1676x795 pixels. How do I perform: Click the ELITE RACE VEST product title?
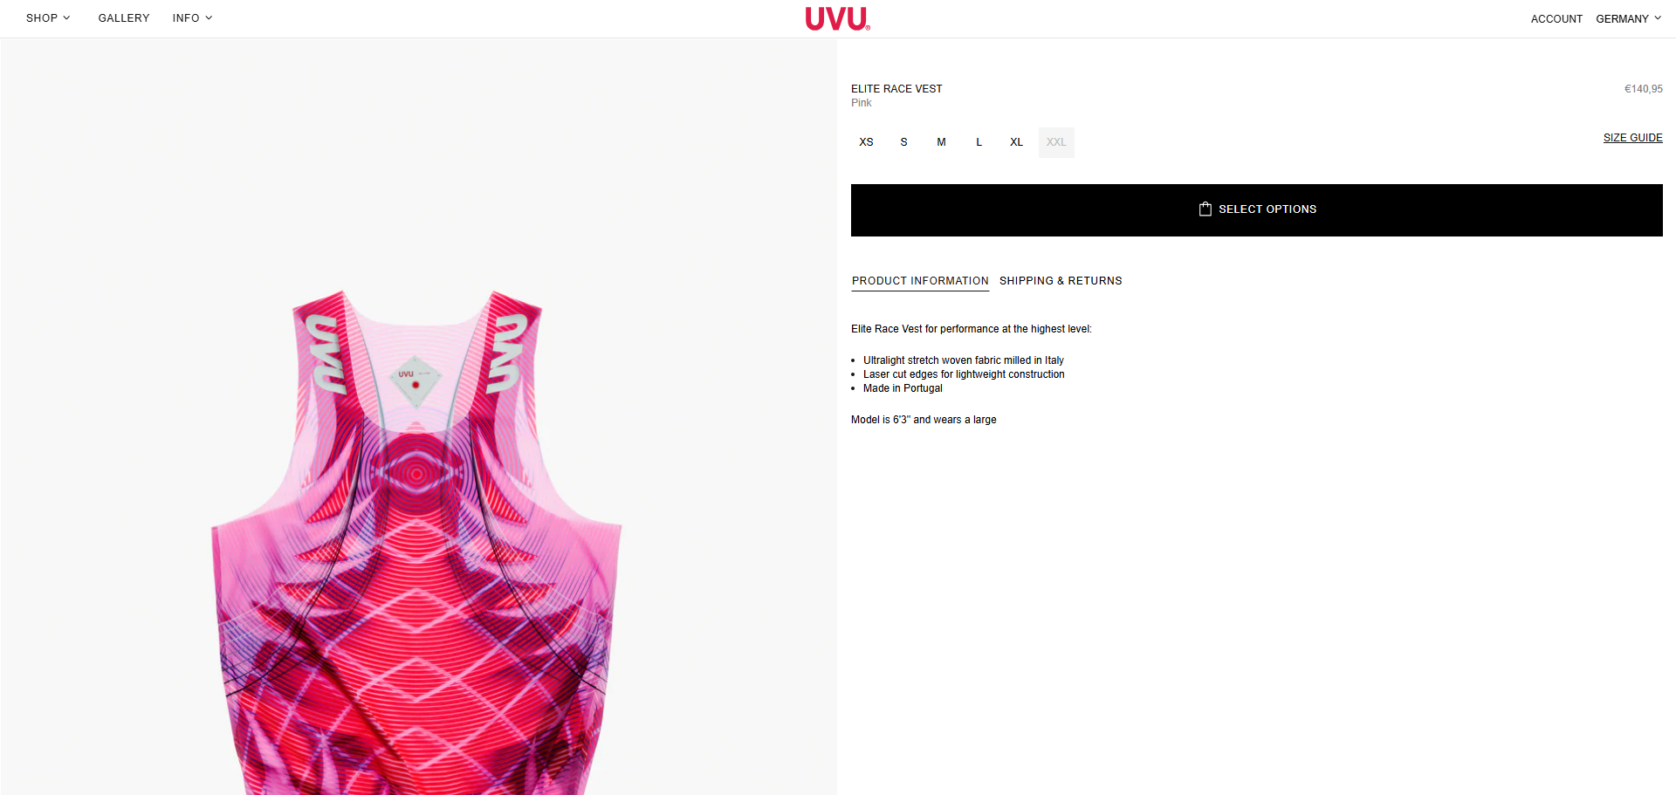coord(896,89)
